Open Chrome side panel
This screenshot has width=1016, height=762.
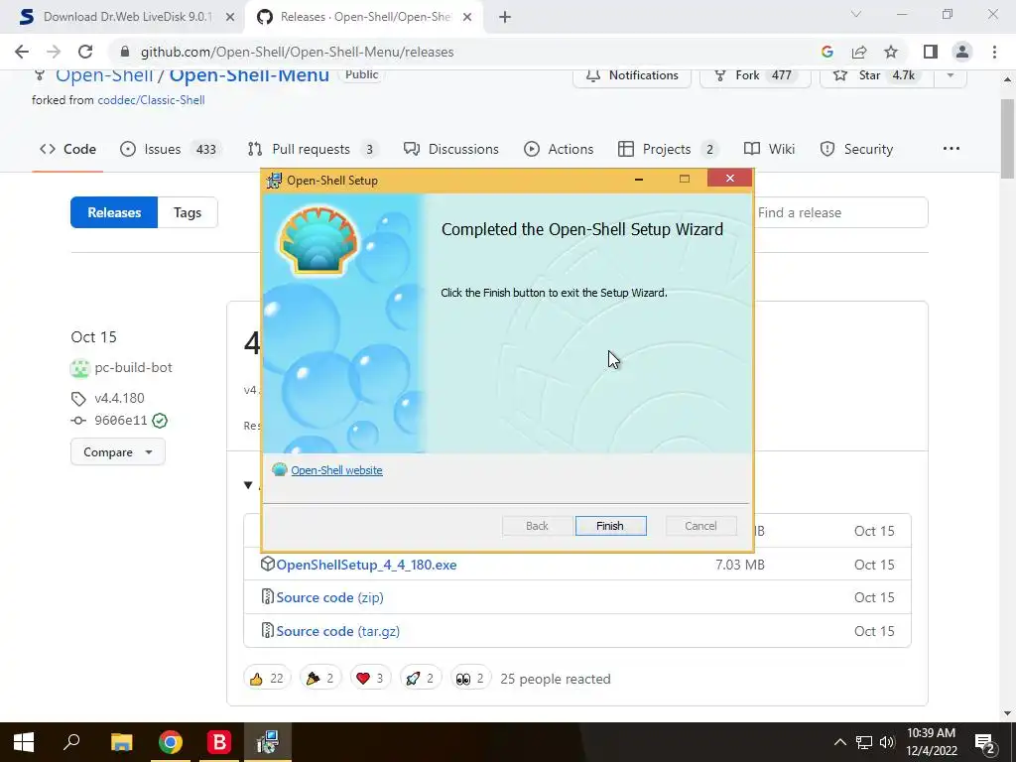931,52
